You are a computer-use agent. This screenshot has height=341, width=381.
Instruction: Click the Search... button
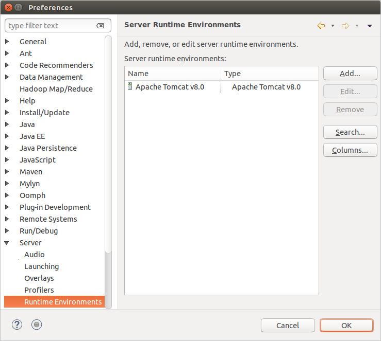[x=350, y=132]
